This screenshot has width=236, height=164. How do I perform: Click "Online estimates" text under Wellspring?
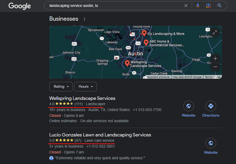(63, 121)
